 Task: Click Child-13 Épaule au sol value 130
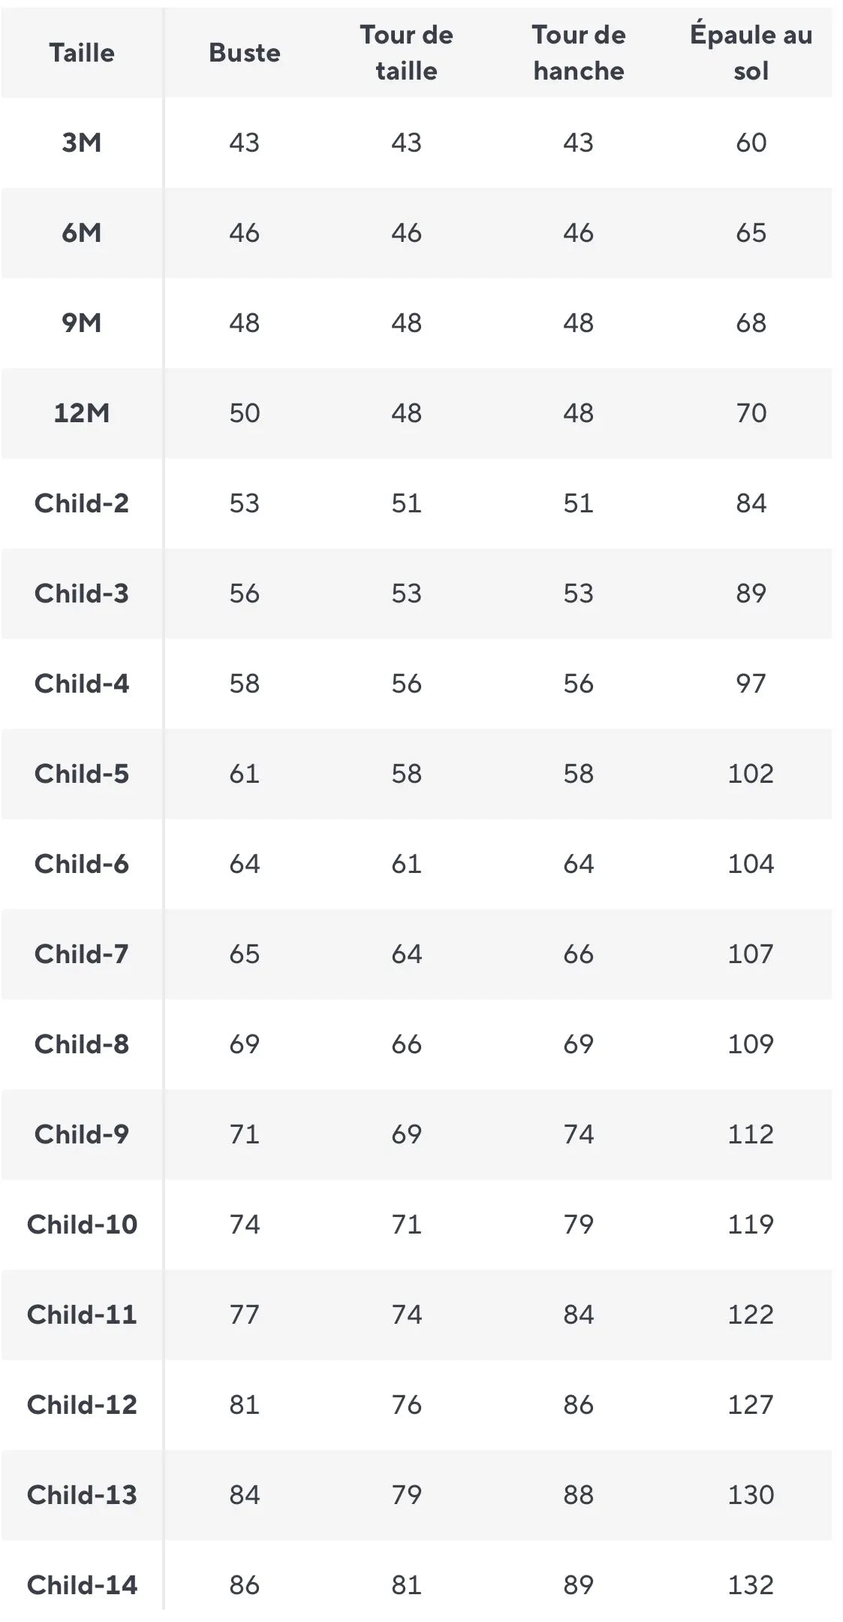coord(751,1495)
